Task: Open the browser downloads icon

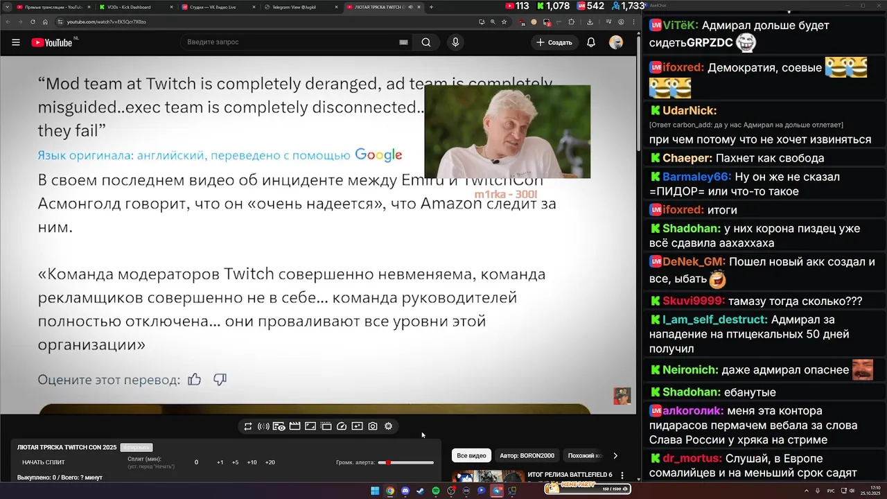Action: coord(590,21)
